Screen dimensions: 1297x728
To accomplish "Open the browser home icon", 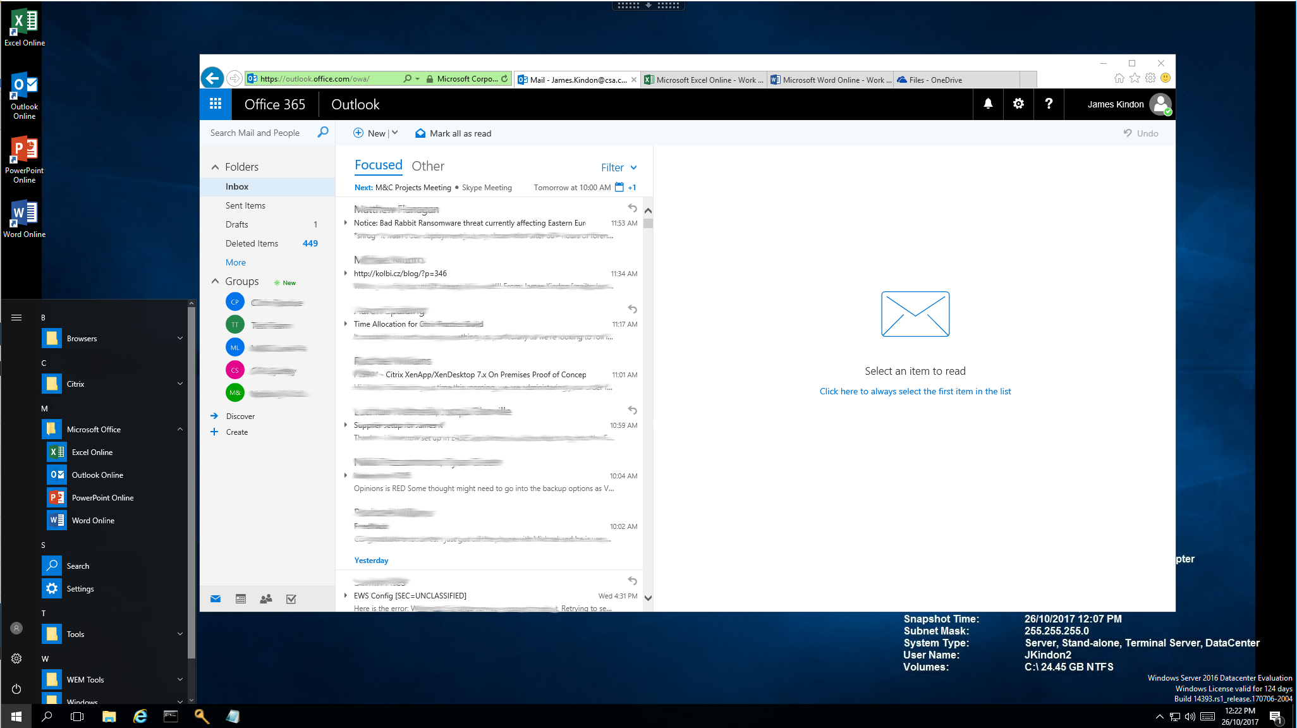I will point(1119,78).
